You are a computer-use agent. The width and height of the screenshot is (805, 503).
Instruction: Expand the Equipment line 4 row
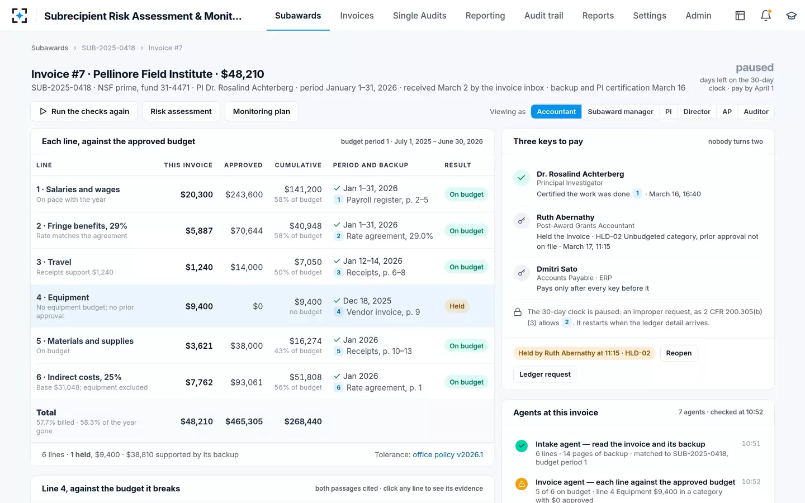pos(262,306)
